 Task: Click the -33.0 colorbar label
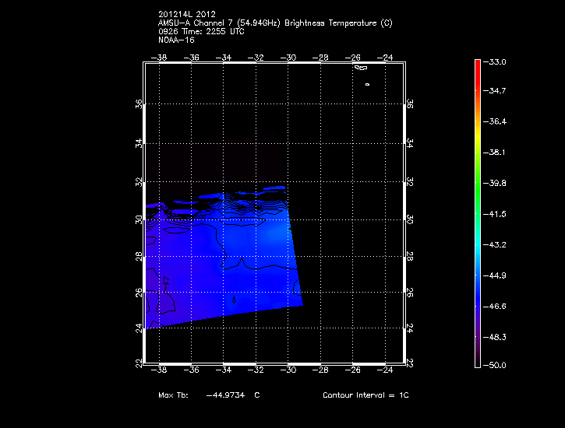tap(496, 61)
